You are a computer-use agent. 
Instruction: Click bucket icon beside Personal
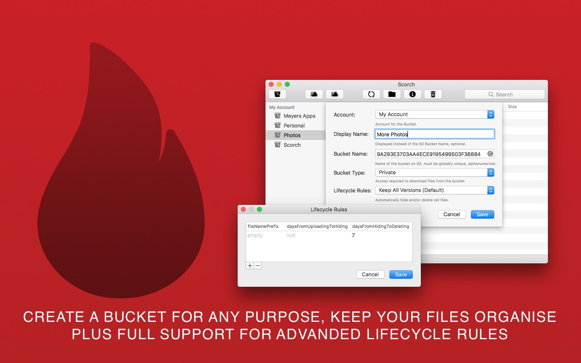click(278, 125)
